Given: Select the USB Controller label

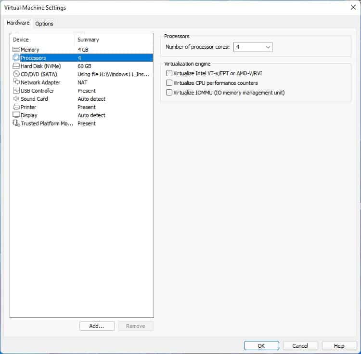Looking at the screenshot, I should point(37,91).
